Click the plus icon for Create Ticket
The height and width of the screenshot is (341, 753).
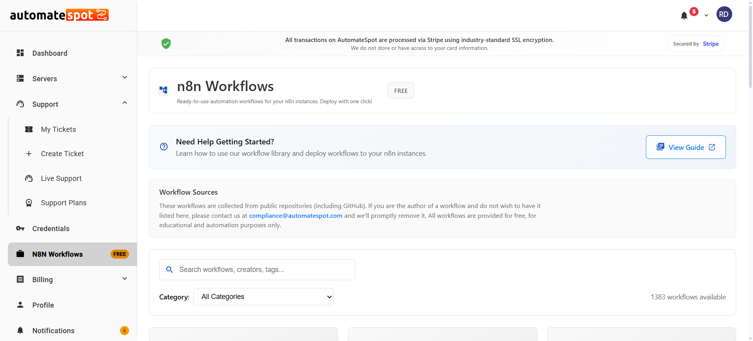(29, 153)
